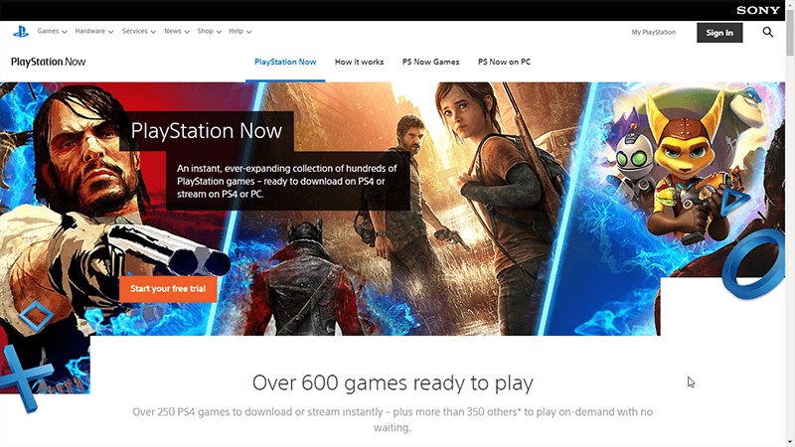Go to PS Now on PC tab
The image size is (795, 447).
coord(504,62)
